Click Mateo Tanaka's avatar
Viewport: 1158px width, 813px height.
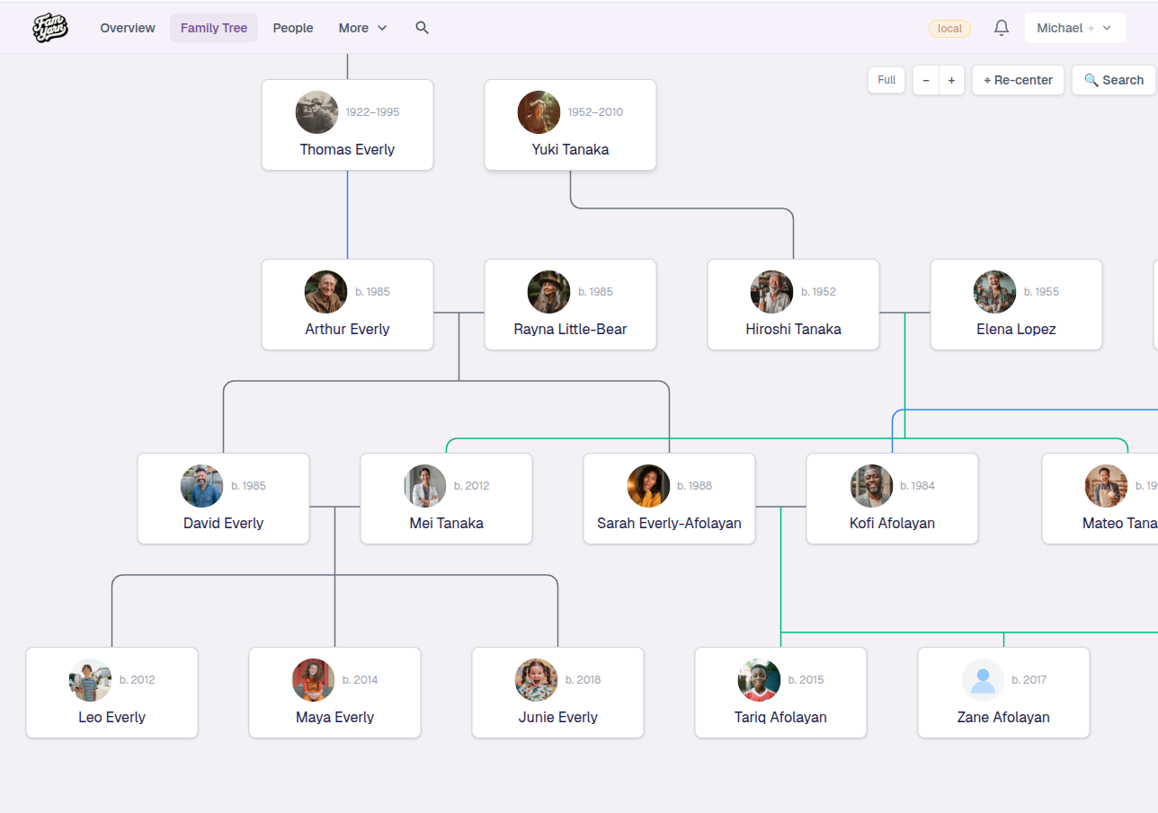click(1107, 486)
